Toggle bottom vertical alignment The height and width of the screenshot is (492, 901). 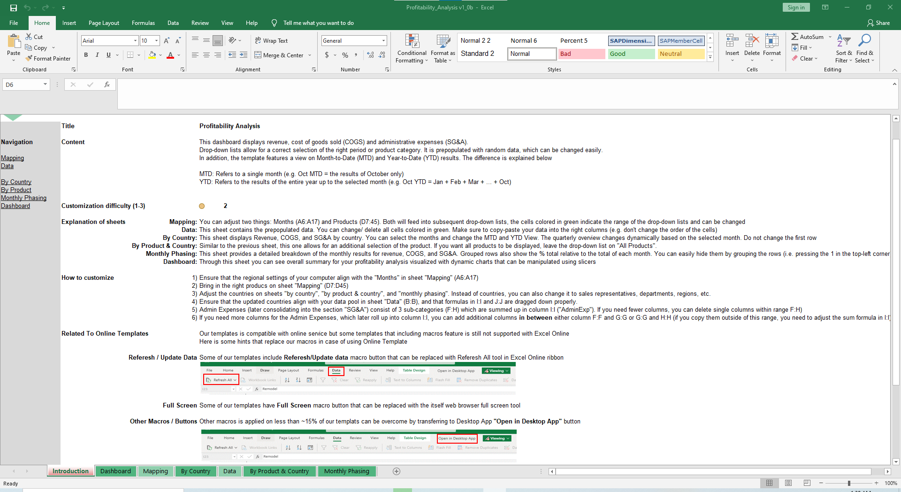pos(218,41)
